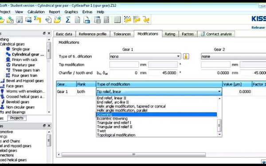Select Topological modification option
266x166 pixels.
pos(156,135)
